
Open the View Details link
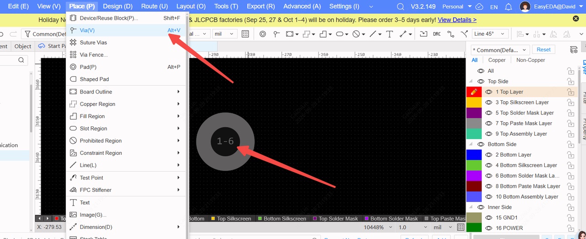pos(457,20)
